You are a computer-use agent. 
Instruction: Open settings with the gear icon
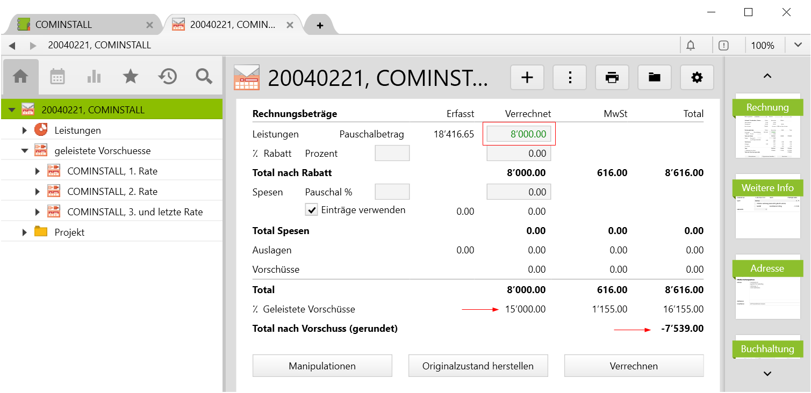[697, 78]
